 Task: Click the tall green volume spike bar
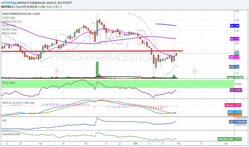pyautogui.click(x=97, y=70)
